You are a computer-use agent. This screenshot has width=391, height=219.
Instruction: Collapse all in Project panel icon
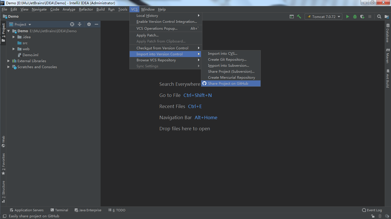pos(80,24)
